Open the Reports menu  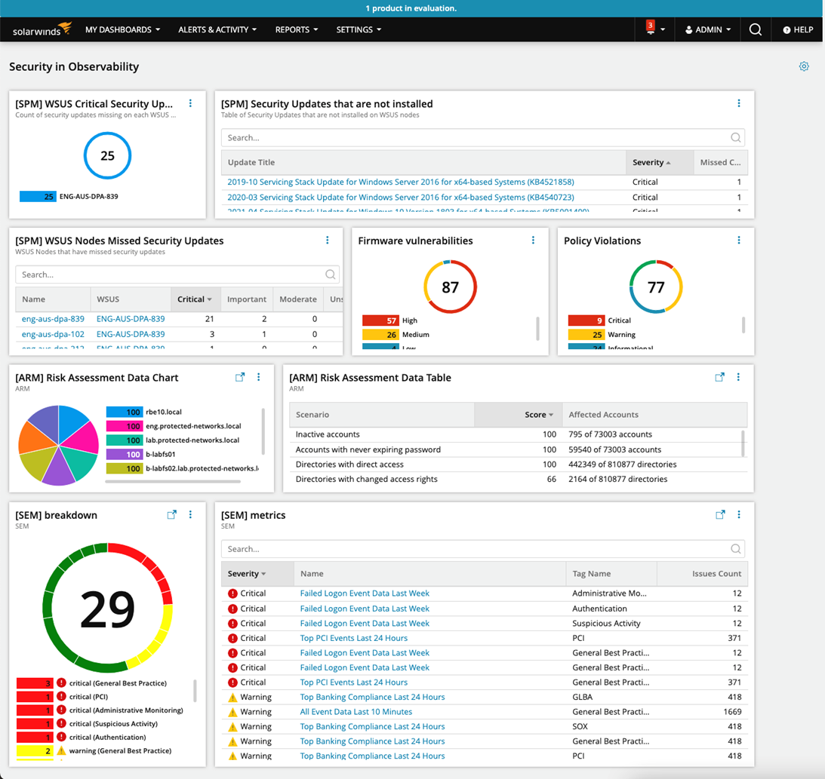(x=297, y=30)
